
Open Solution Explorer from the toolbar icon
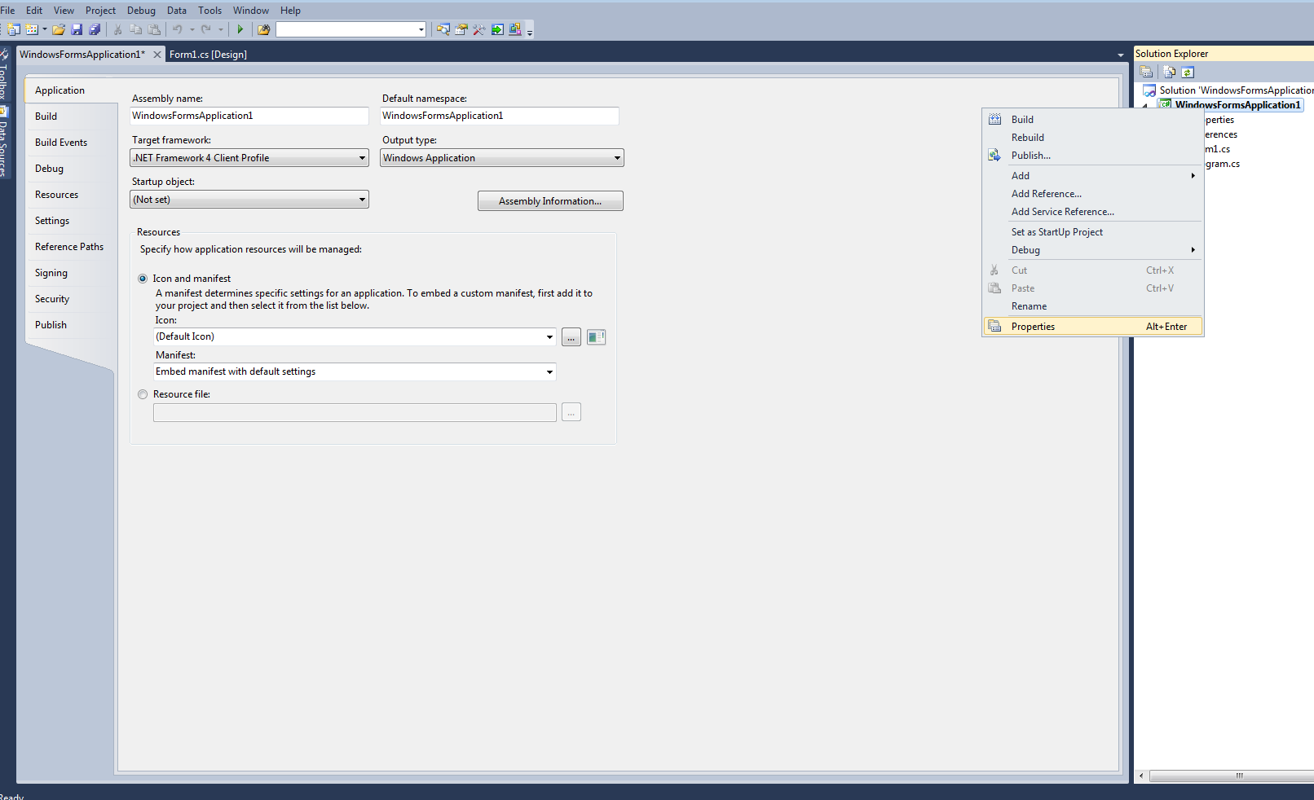443,29
